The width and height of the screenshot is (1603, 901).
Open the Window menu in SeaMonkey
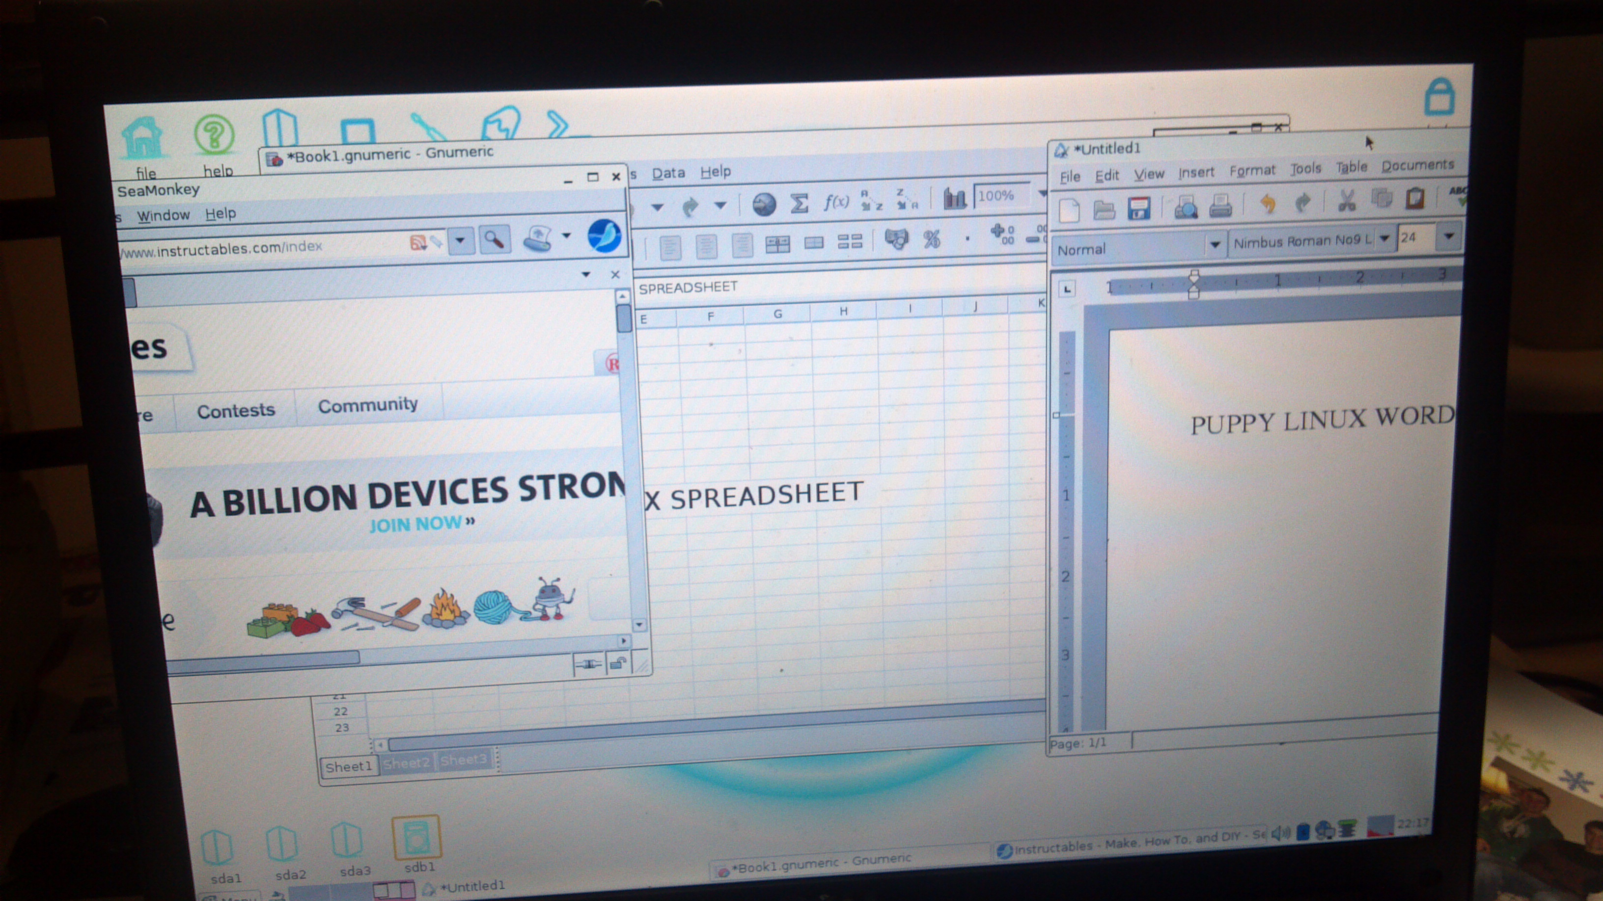tap(163, 216)
